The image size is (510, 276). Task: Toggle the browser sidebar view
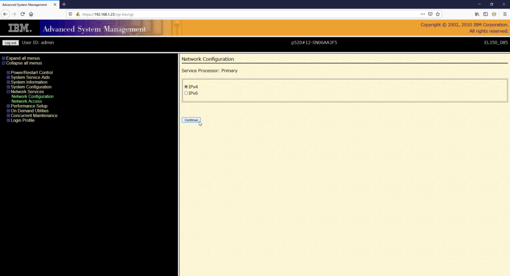pyautogui.click(x=485, y=14)
